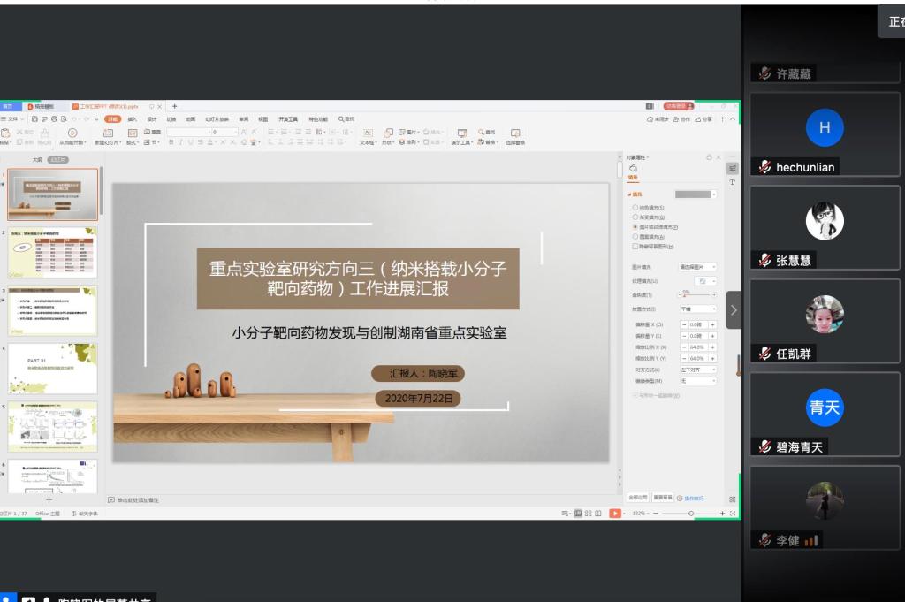Open the placement mode dropdown
This screenshot has width=905, height=602.
coord(697,309)
